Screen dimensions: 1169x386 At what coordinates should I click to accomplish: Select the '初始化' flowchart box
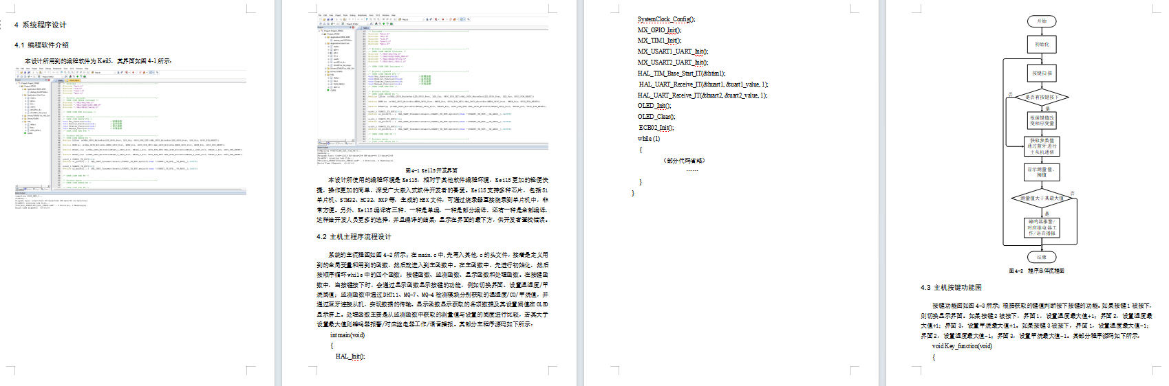(x=1041, y=45)
